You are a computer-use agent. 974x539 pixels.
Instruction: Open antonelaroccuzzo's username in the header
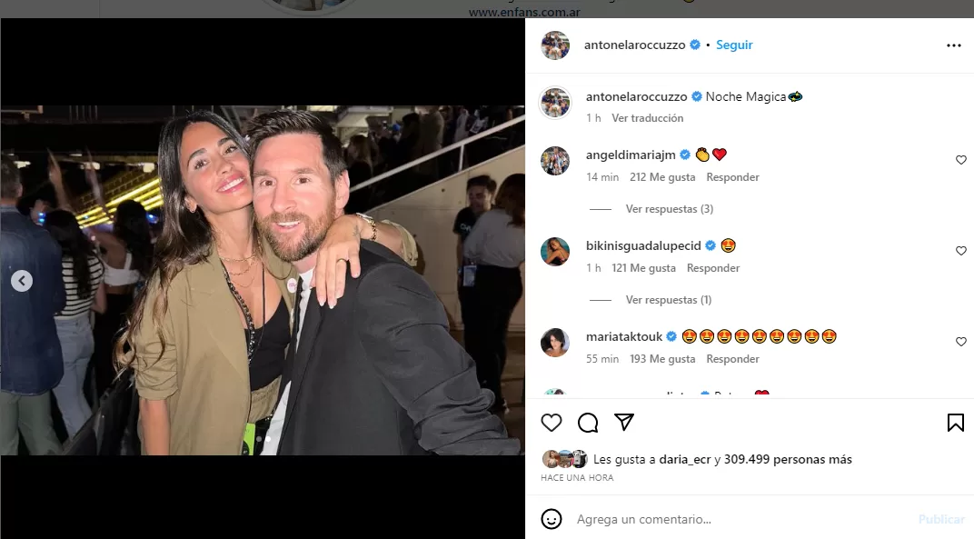tap(638, 44)
